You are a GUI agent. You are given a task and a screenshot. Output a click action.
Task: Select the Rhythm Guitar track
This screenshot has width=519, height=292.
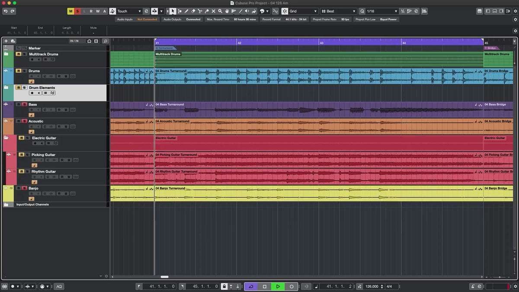pyautogui.click(x=44, y=172)
